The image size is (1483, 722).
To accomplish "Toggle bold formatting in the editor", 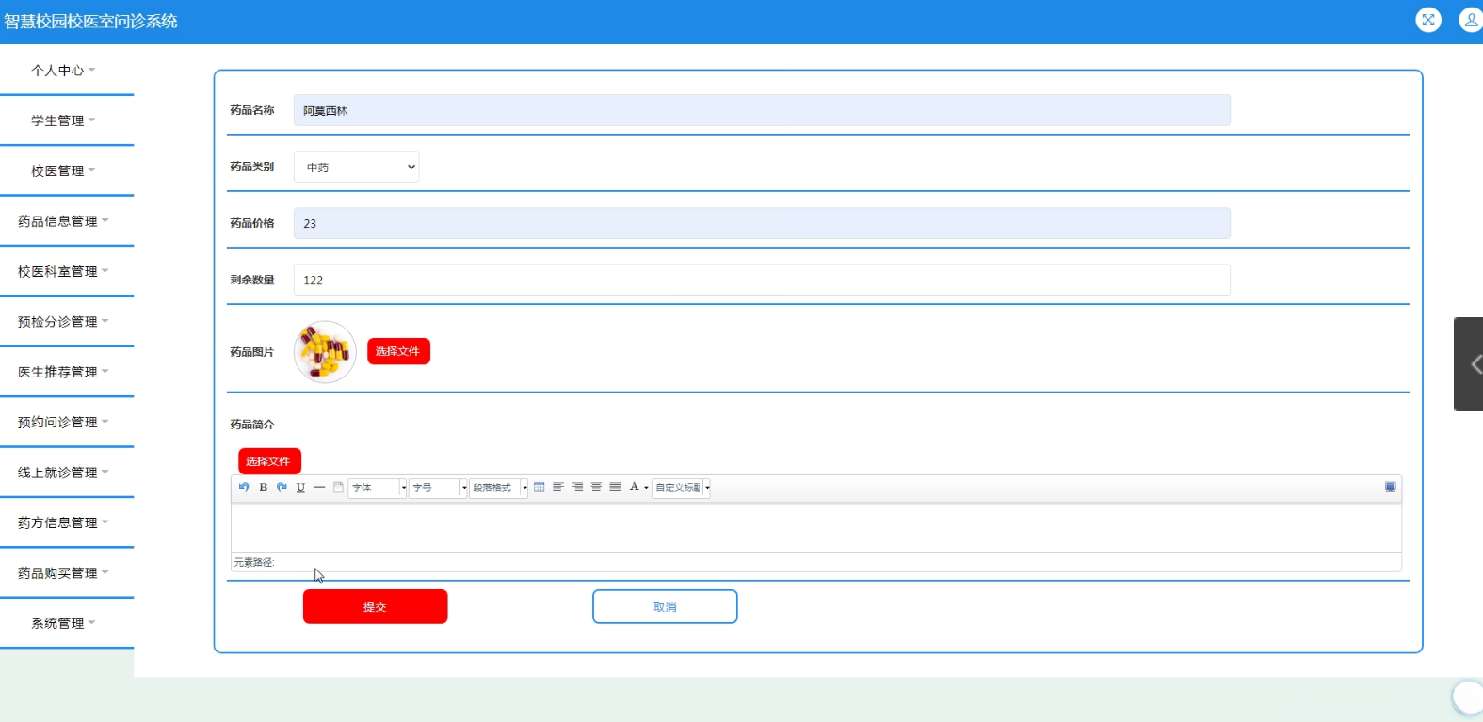I will tap(264, 488).
